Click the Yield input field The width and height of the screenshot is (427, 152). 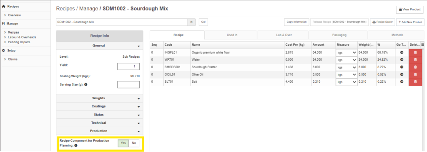coord(128,66)
